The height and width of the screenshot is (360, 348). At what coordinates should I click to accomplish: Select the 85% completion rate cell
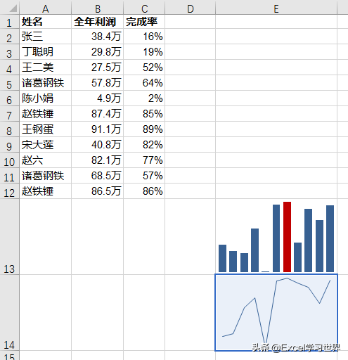(x=144, y=114)
